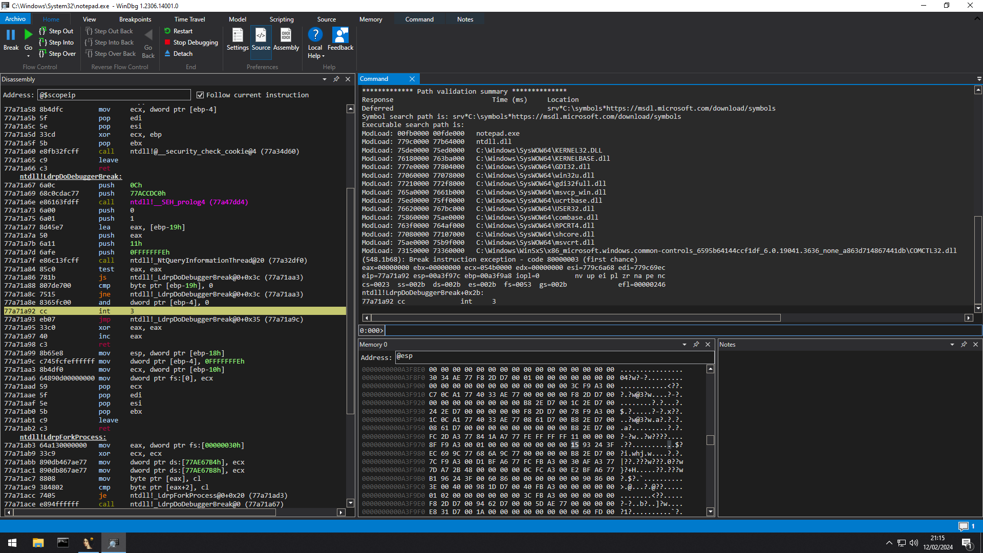Pin the Memory 0 panel
Viewport: 983px width, 553px height.
point(696,345)
